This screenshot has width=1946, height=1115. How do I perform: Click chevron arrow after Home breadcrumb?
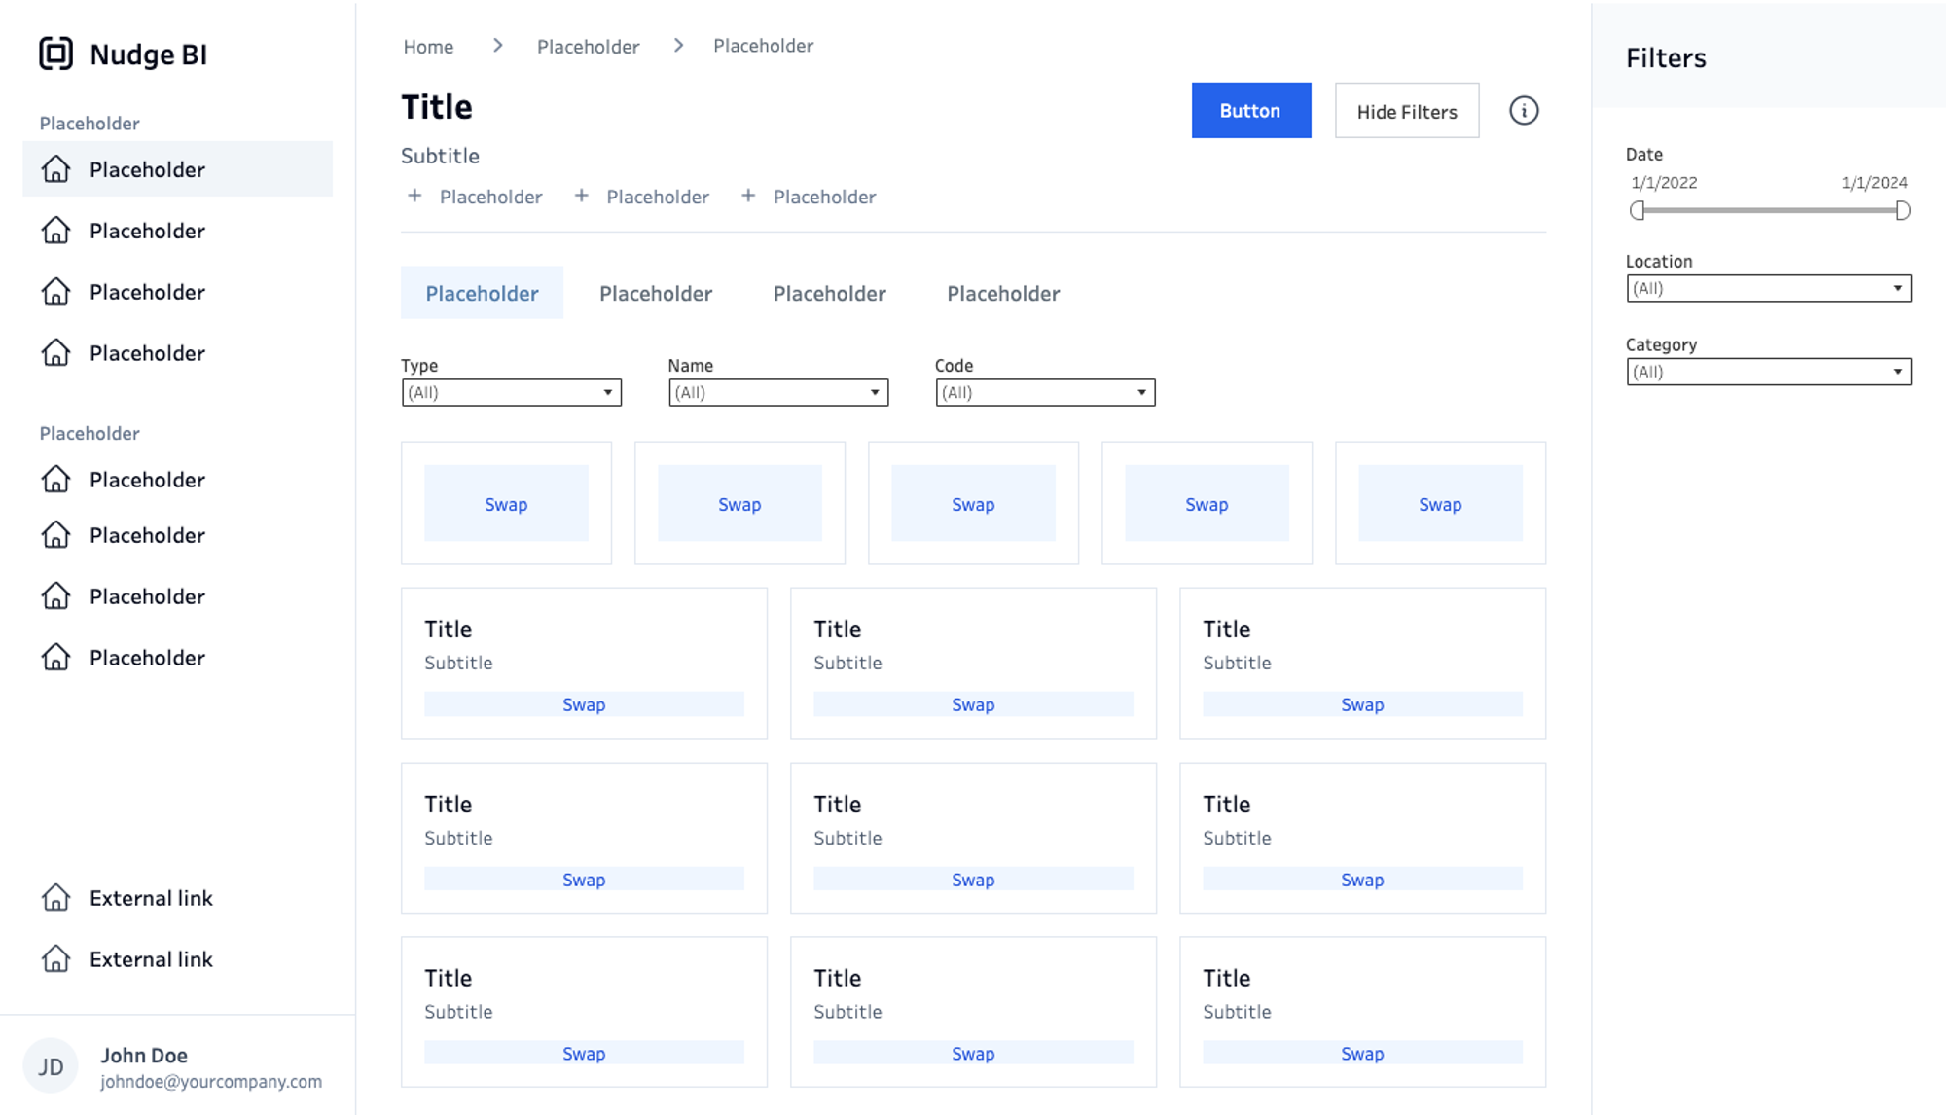497,46
